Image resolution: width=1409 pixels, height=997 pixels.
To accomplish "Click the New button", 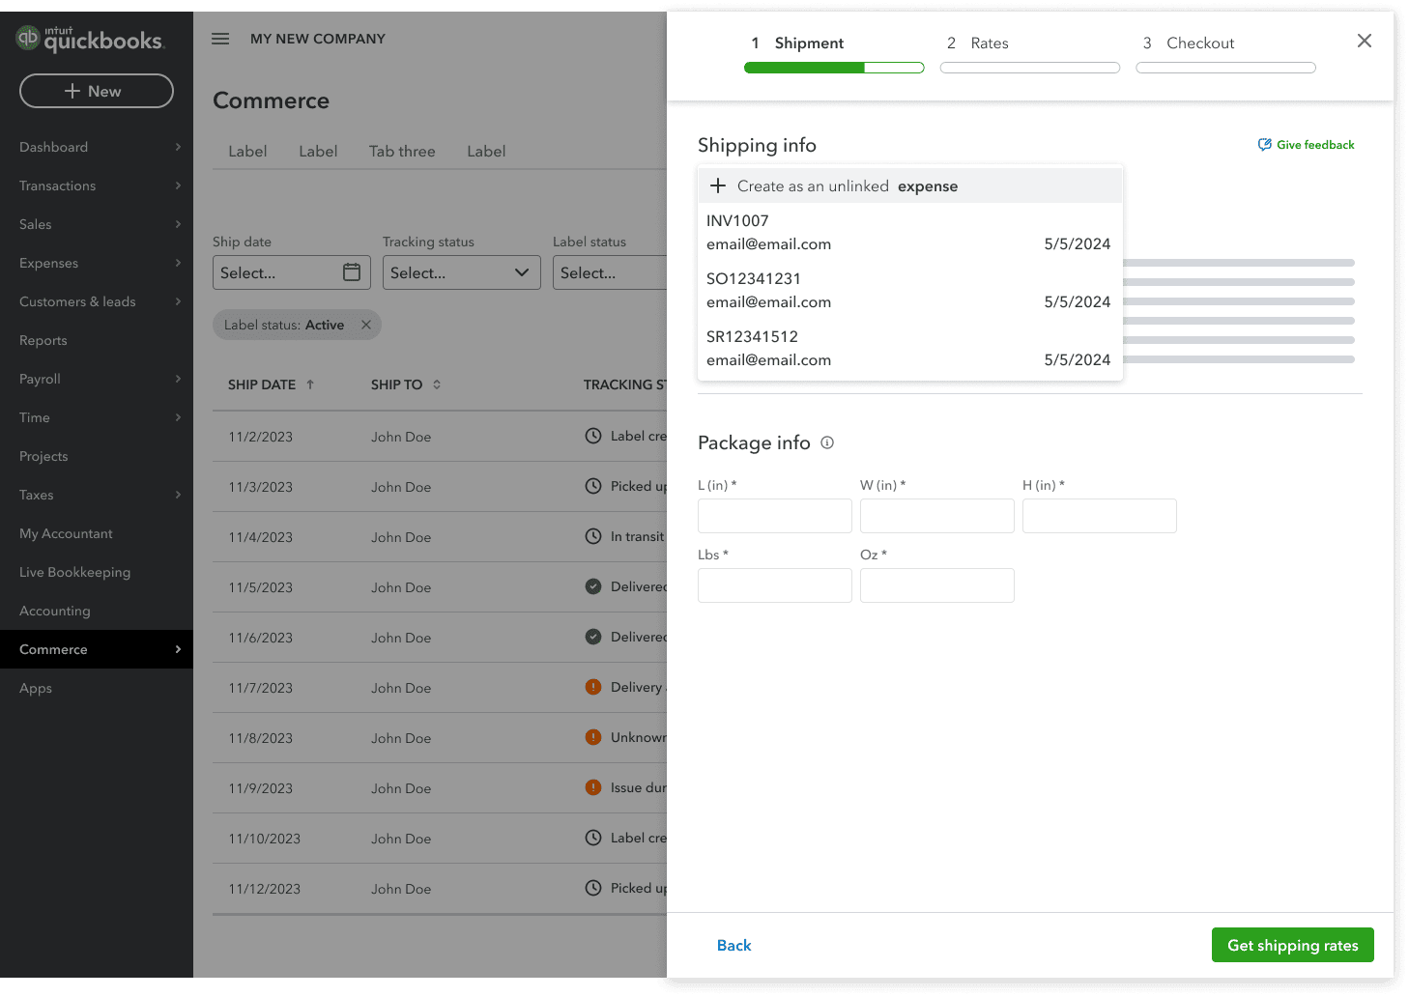I will pos(97,91).
